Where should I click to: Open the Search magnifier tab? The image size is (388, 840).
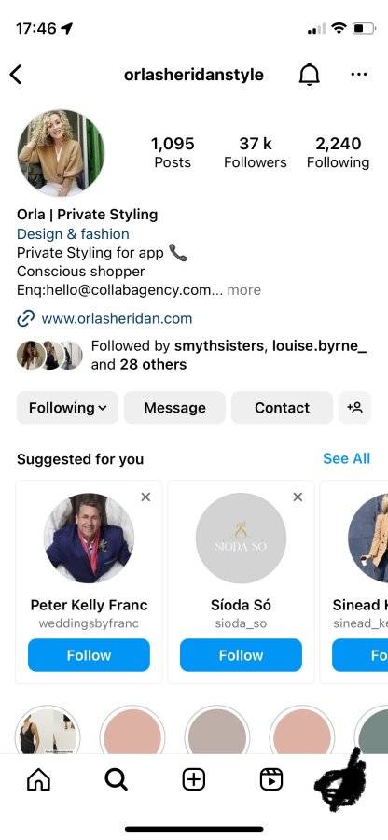point(117,780)
